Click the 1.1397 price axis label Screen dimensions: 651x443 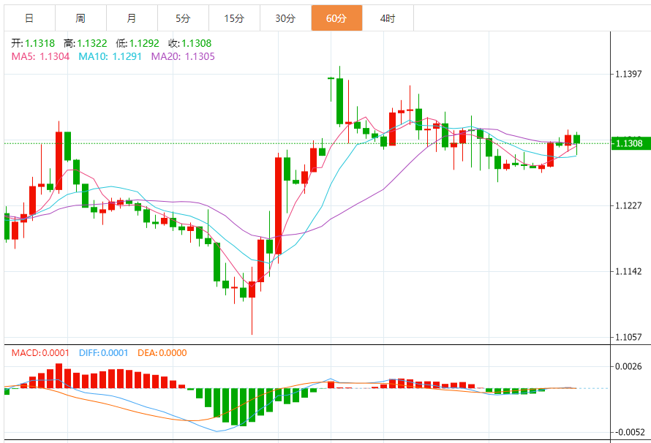[x=628, y=75]
